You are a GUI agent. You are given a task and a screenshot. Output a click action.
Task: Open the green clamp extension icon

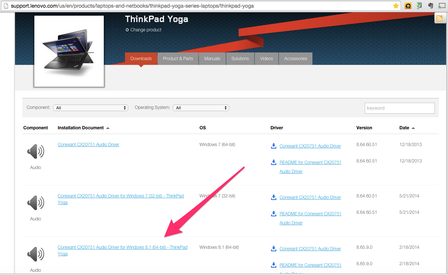click(x=419, y=6)
